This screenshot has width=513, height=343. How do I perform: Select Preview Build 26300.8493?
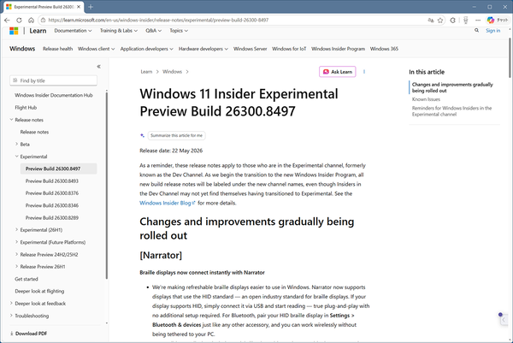tap(52, 181)
